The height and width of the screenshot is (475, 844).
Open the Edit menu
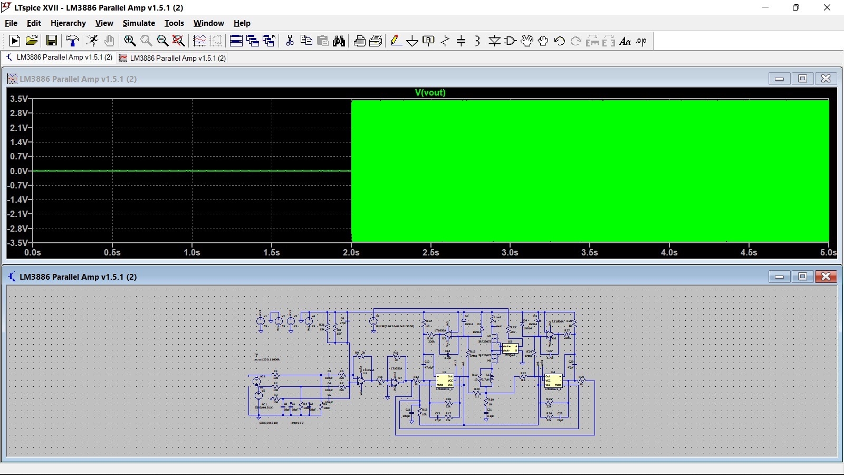click(34, 23)
